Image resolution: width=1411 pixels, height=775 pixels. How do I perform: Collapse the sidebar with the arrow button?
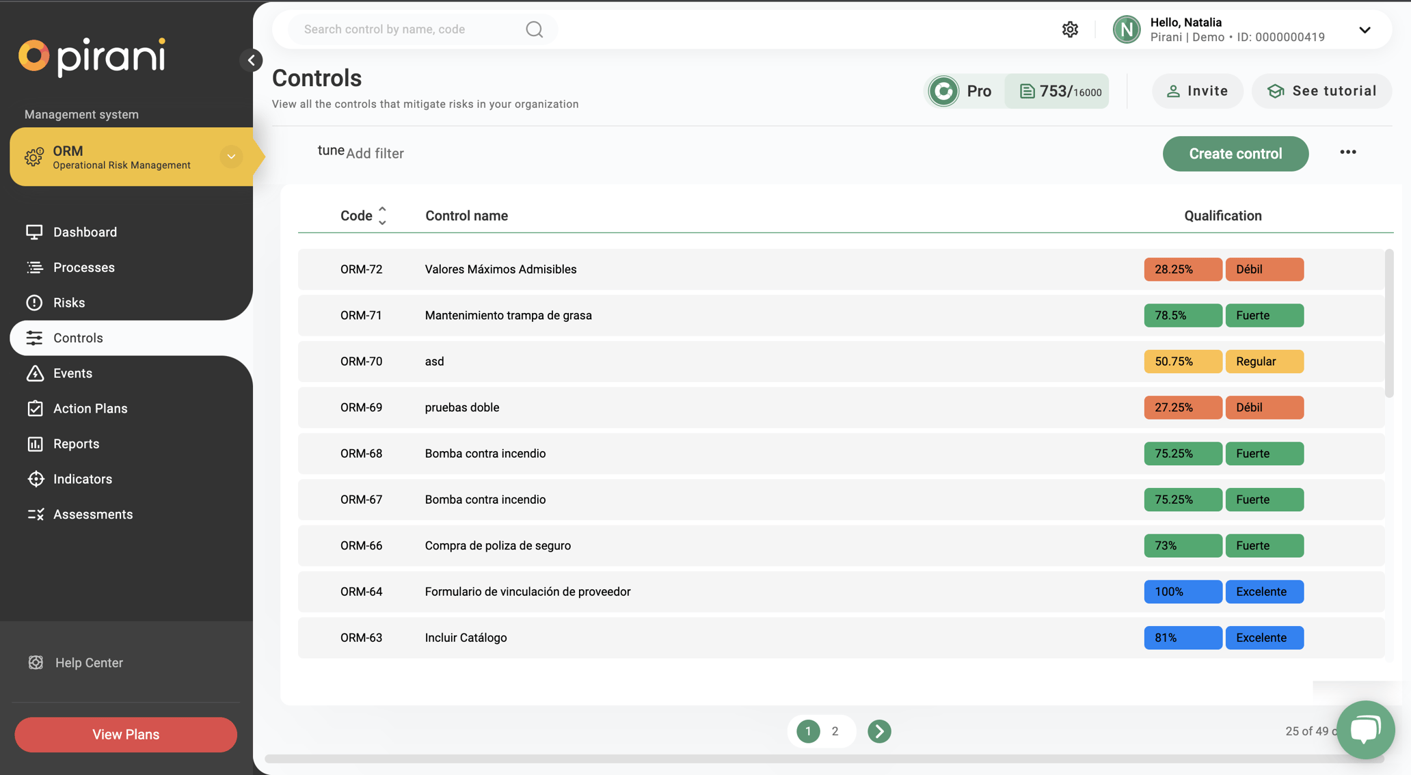[x=251, y=60]
